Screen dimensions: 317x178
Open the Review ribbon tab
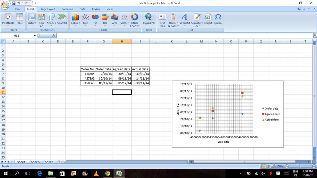coord(96,9)
